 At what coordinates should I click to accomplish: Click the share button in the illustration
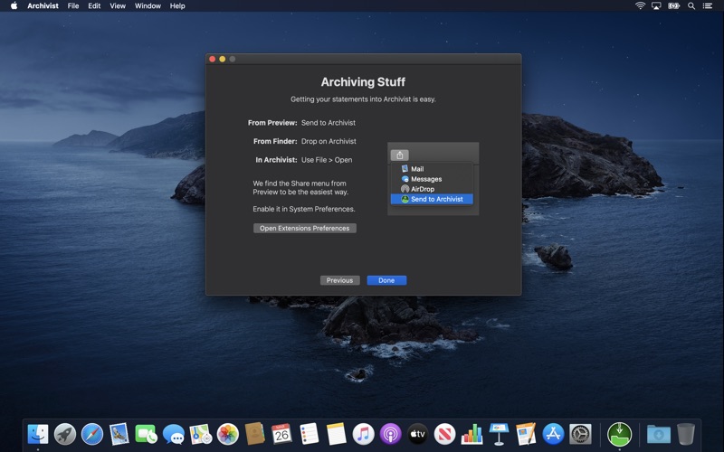click(400, 155)
